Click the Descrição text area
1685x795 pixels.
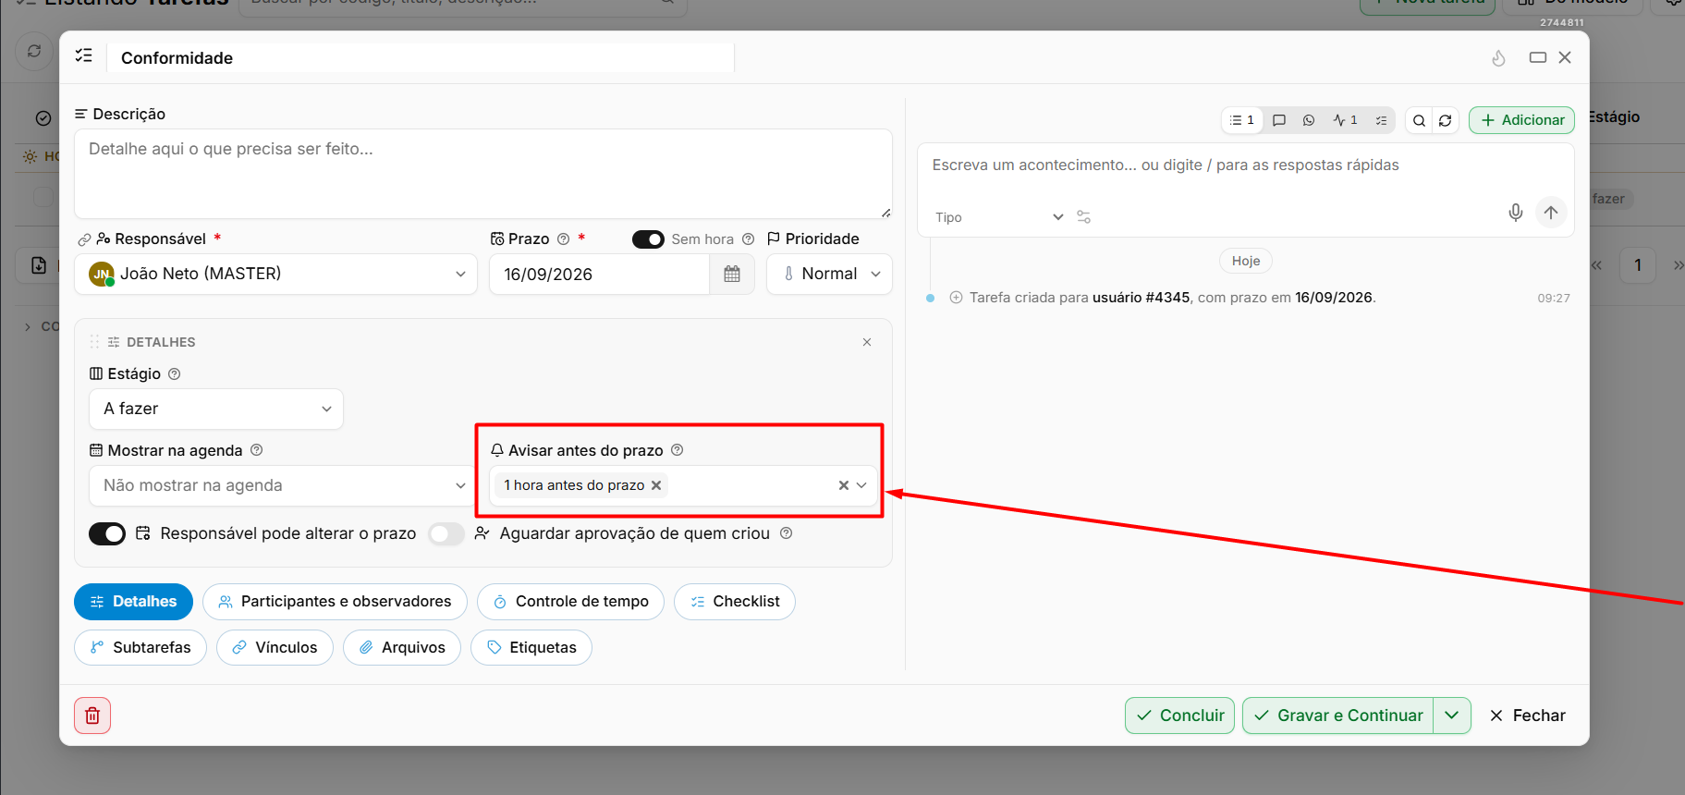(x=483, y=174)
